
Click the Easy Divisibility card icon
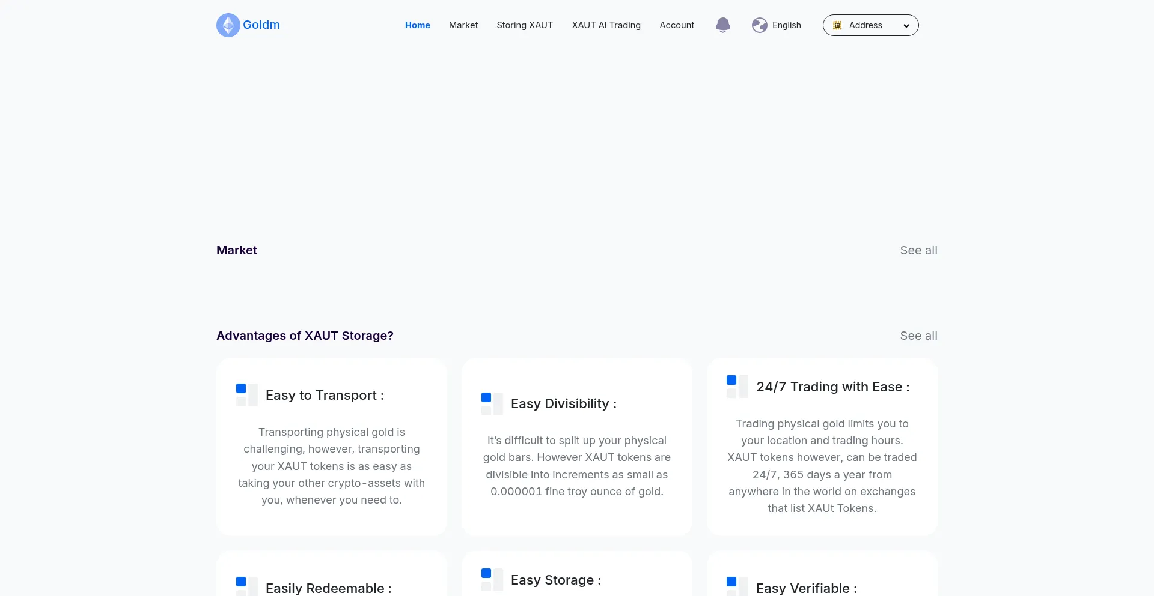492,404
